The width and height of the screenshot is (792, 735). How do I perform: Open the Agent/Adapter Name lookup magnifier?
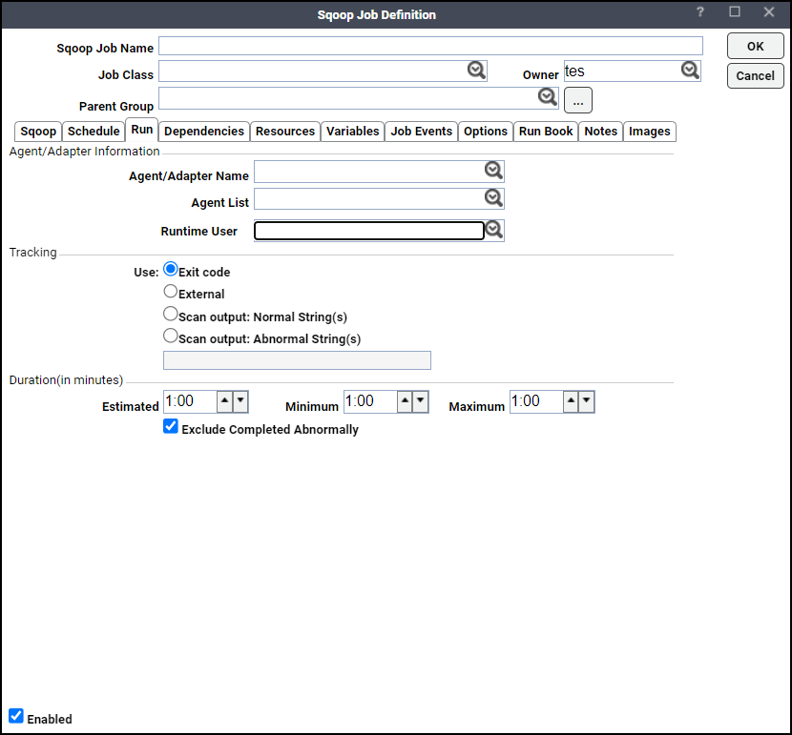pos(493,171)
